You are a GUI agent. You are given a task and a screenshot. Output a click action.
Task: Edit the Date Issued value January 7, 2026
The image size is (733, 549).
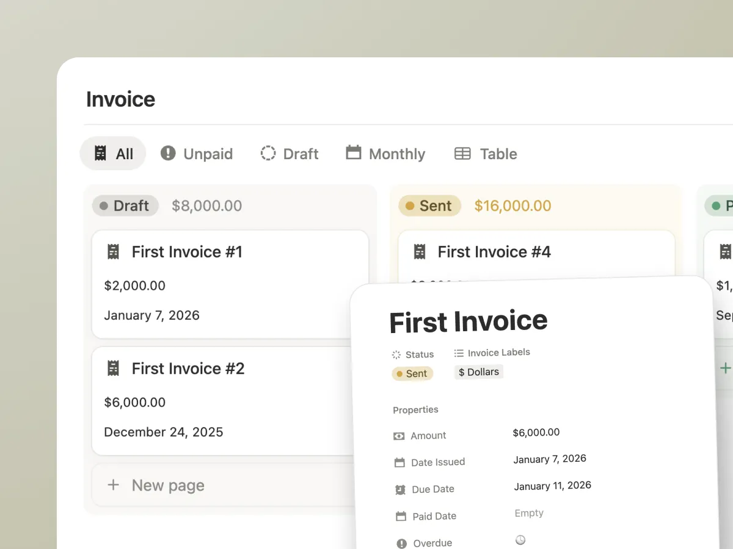550,459
